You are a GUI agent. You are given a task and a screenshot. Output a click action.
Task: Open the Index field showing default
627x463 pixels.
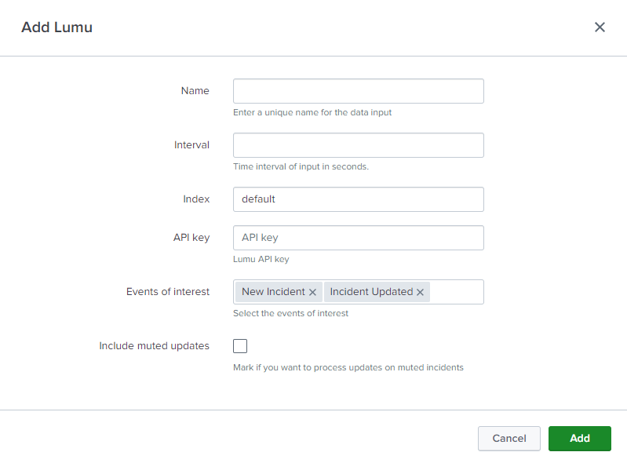point(358,199)
